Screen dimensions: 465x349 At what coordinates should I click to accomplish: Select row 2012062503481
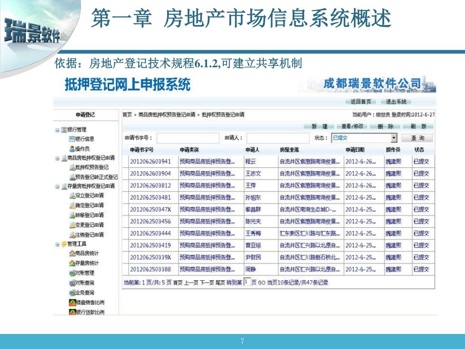(278, 198)
